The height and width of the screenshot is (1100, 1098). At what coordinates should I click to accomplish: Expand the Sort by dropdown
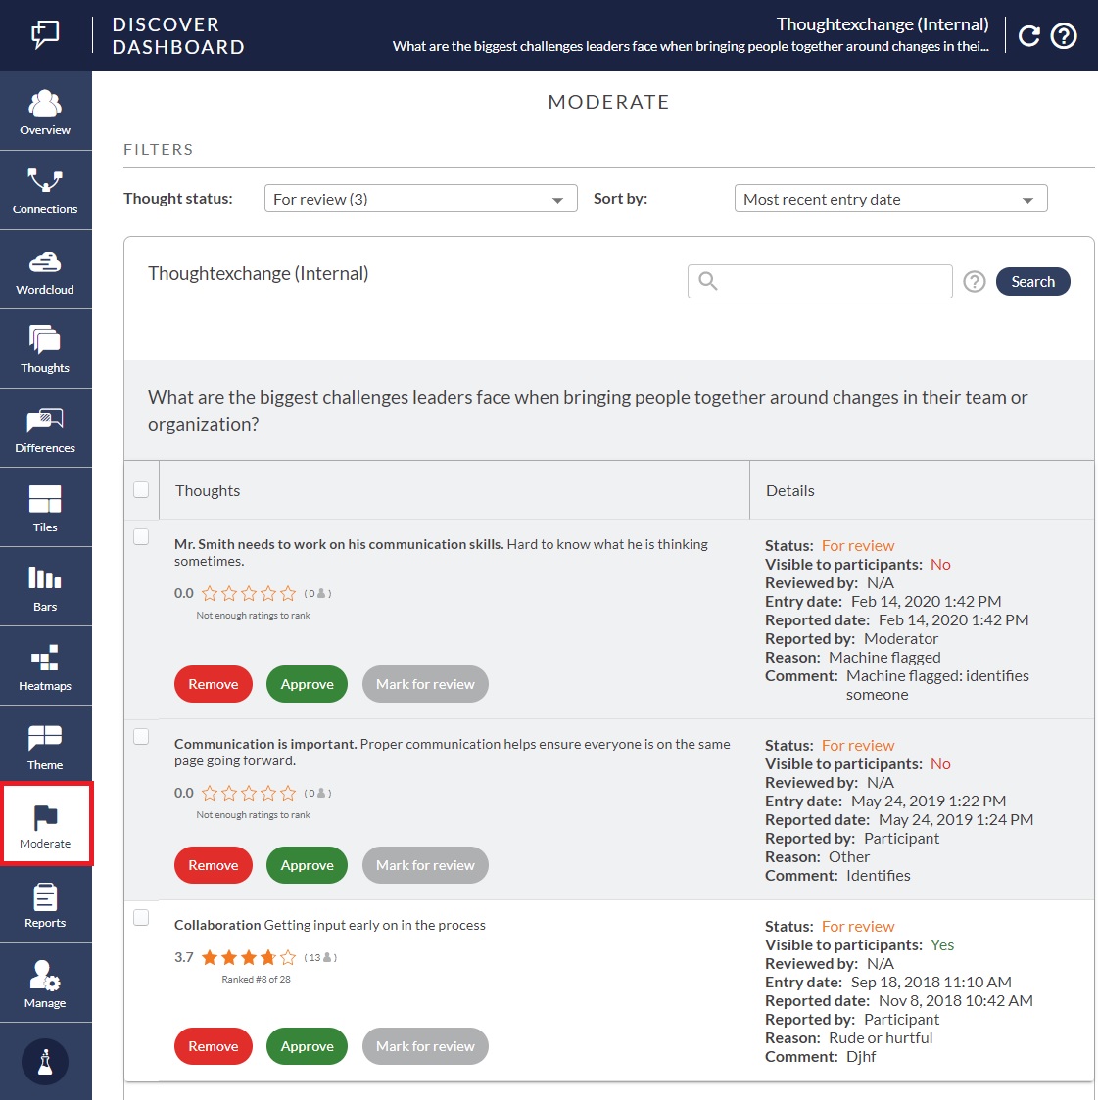tap(891, 199)
